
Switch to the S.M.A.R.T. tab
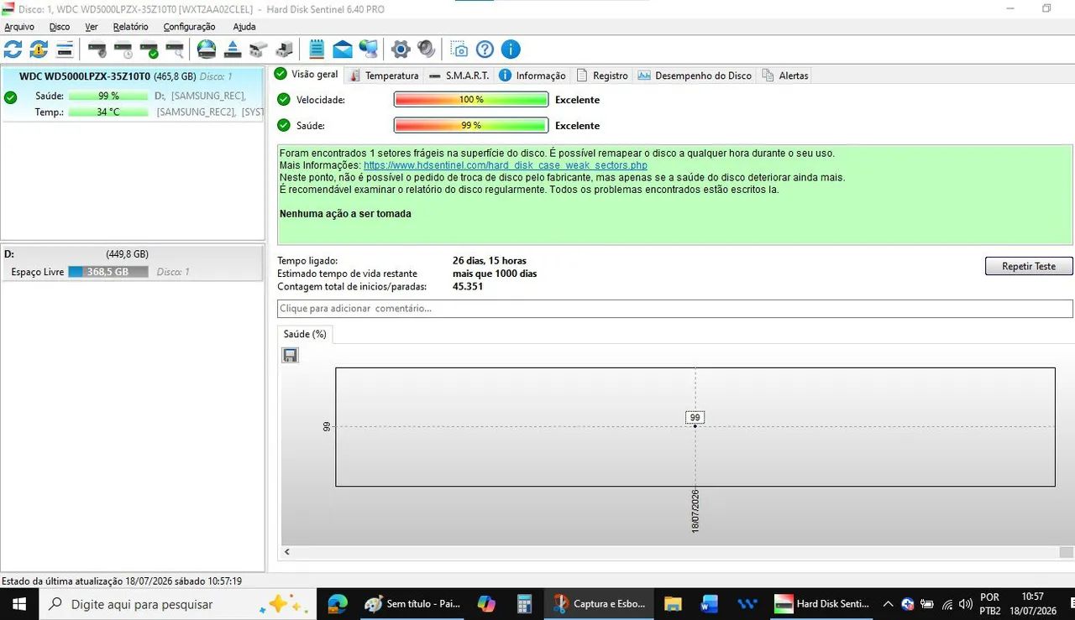coord(459,76)
